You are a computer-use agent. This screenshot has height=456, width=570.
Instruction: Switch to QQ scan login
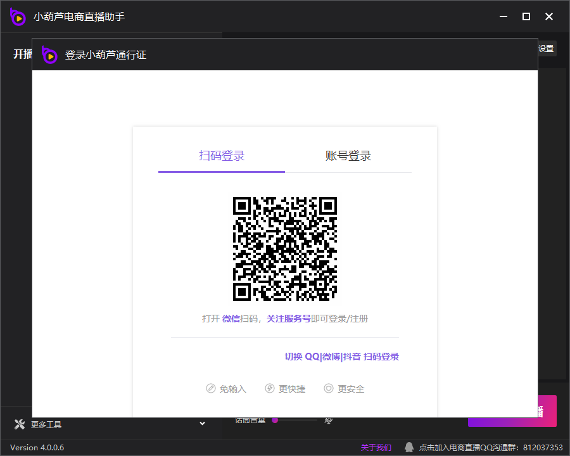click(x=312, y=357)
